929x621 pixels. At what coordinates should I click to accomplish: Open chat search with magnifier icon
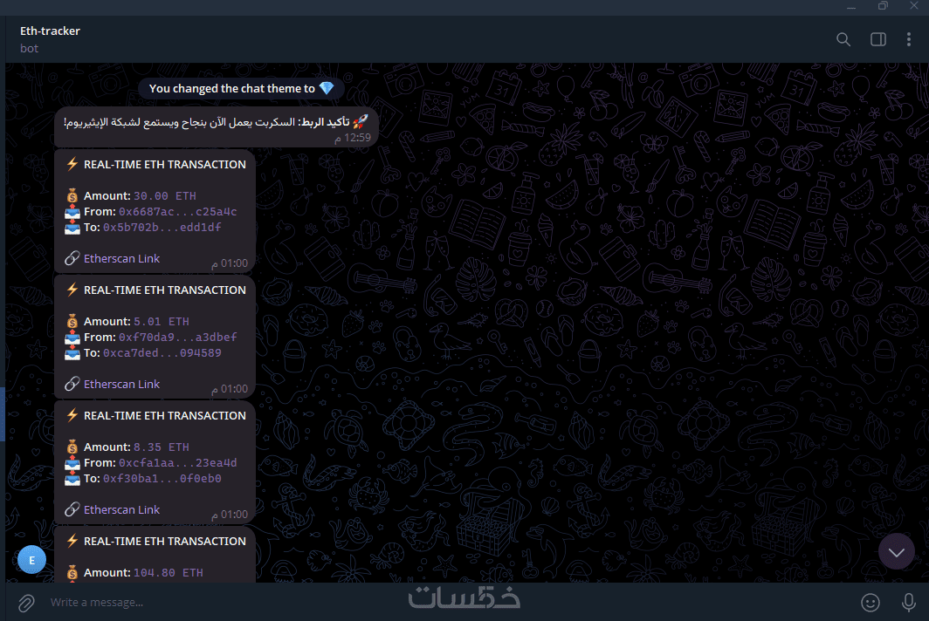point(843,39)
